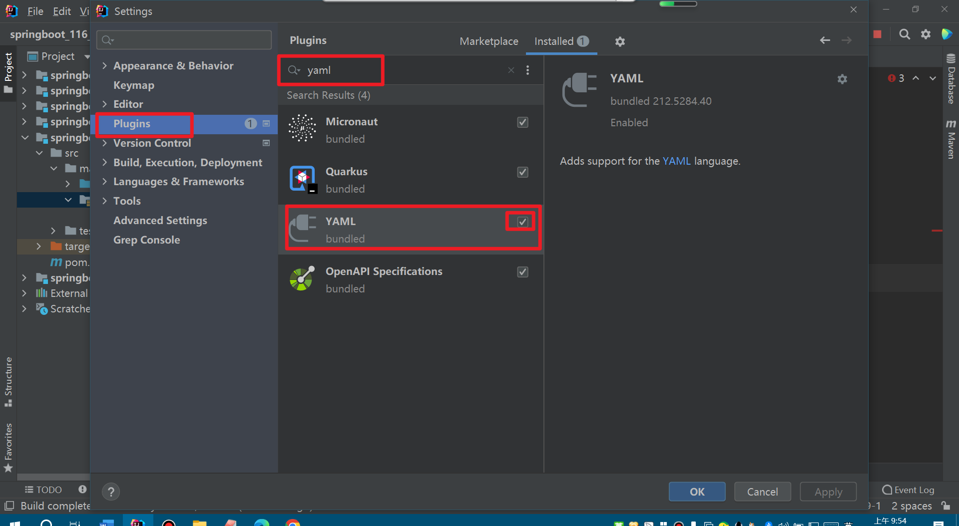959x526 pixels.
Task: Toggle the YAML plugin checkbox
Action: click(x=522, y=222)
